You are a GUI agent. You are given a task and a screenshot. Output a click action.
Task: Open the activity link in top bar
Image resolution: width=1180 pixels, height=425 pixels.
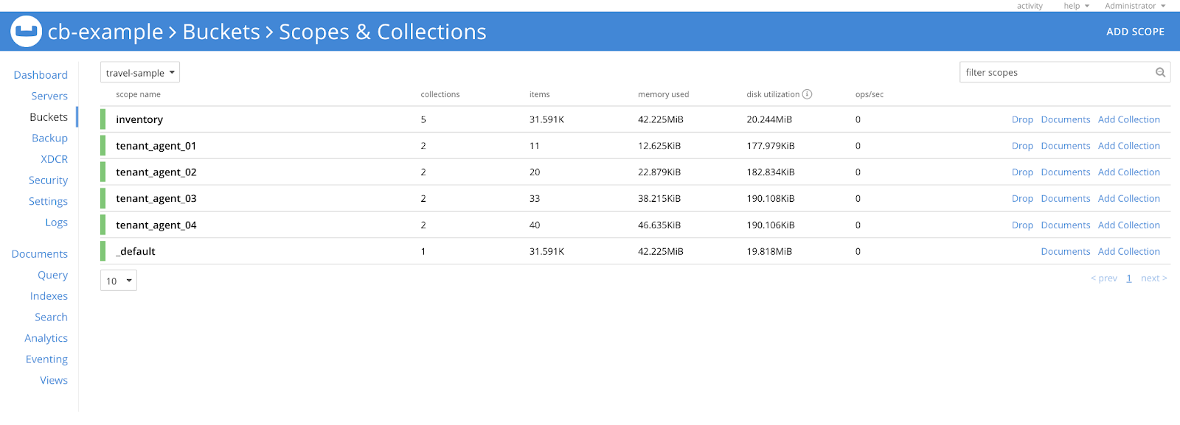pos(1030,6)
